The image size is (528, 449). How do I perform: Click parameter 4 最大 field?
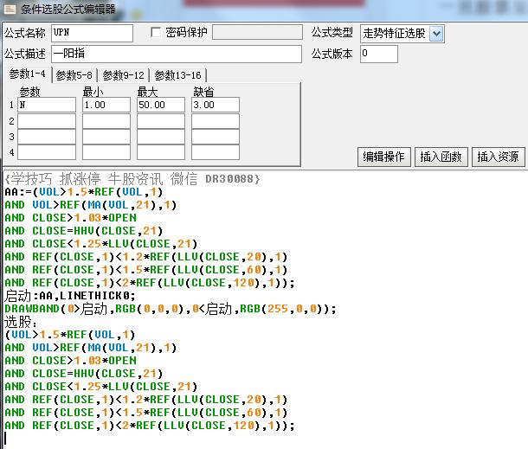(161, 152)
